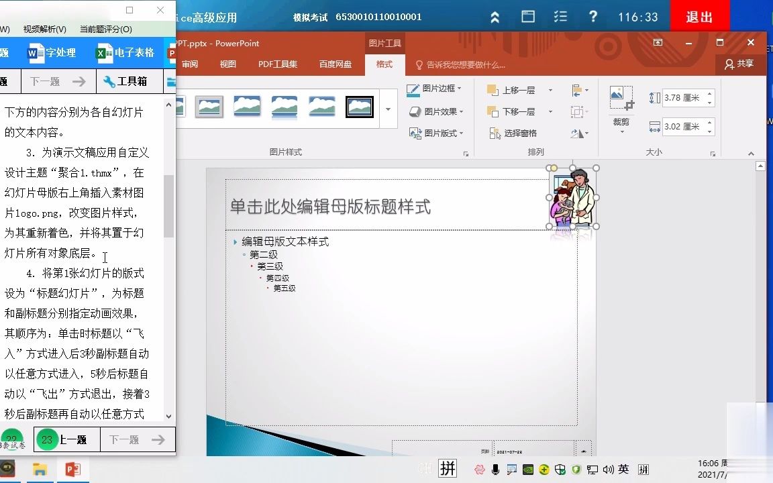
Task: Switch input language from 英 in system tray
Action: (x=623, y=470)
